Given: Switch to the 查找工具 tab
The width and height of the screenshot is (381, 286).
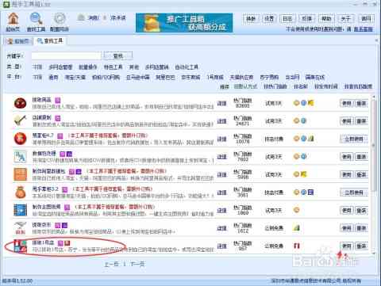Looking at the screenshot, I should 50,41.
